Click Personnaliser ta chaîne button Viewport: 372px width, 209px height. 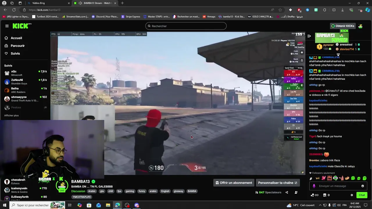click(x=278, y=183)
